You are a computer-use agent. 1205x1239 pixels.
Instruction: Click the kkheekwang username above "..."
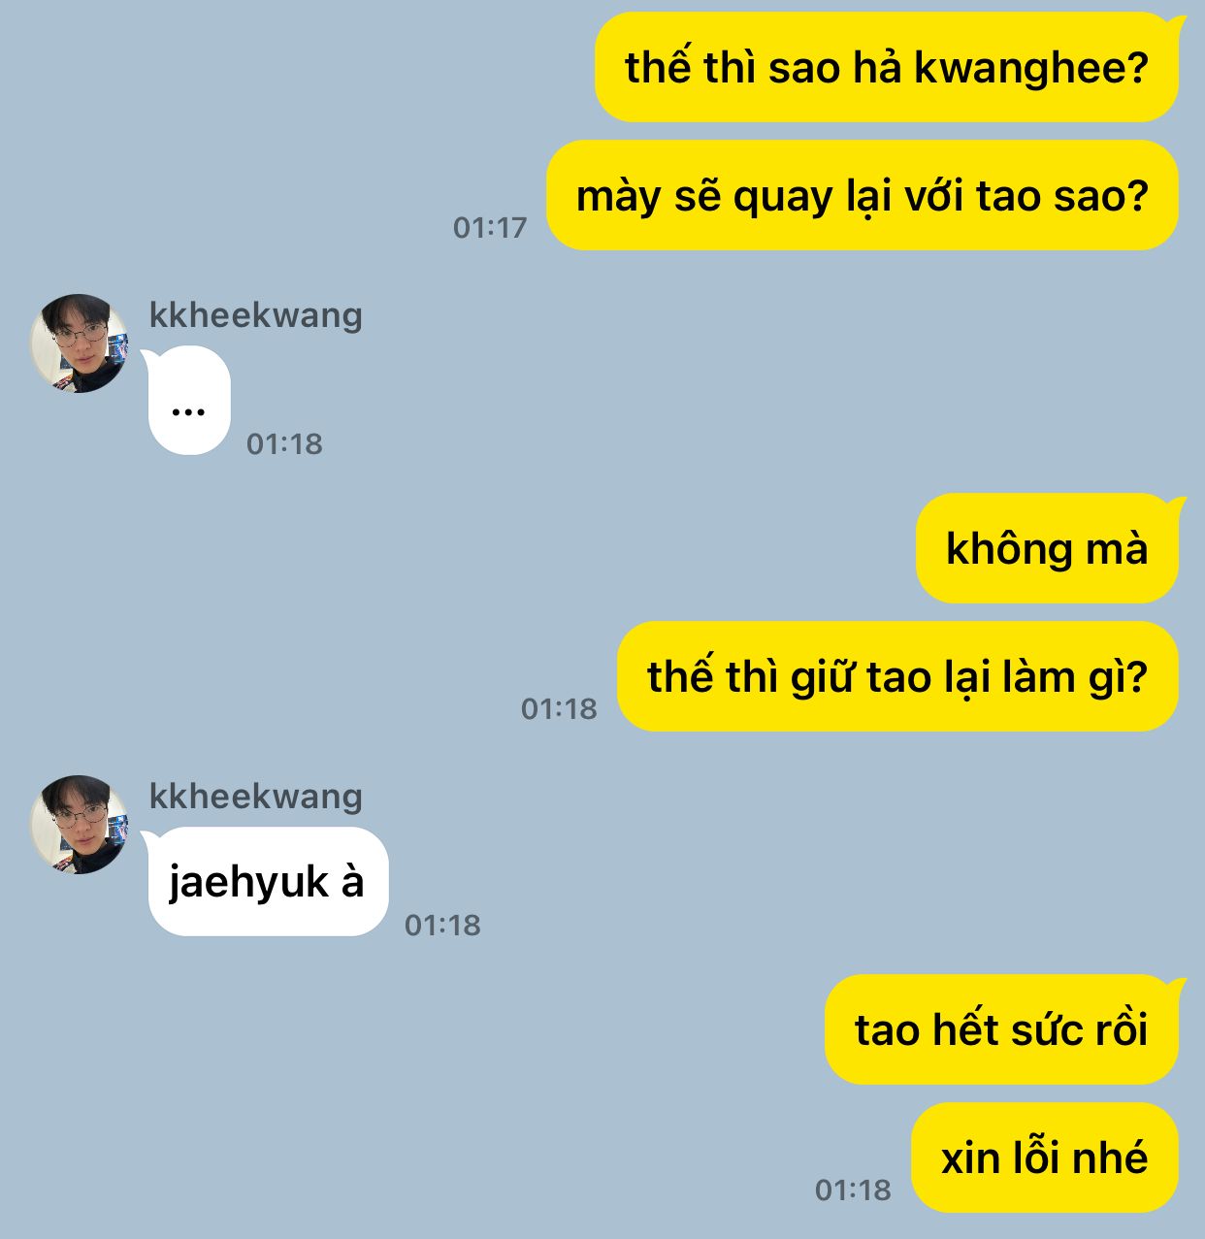pos(255,315)
